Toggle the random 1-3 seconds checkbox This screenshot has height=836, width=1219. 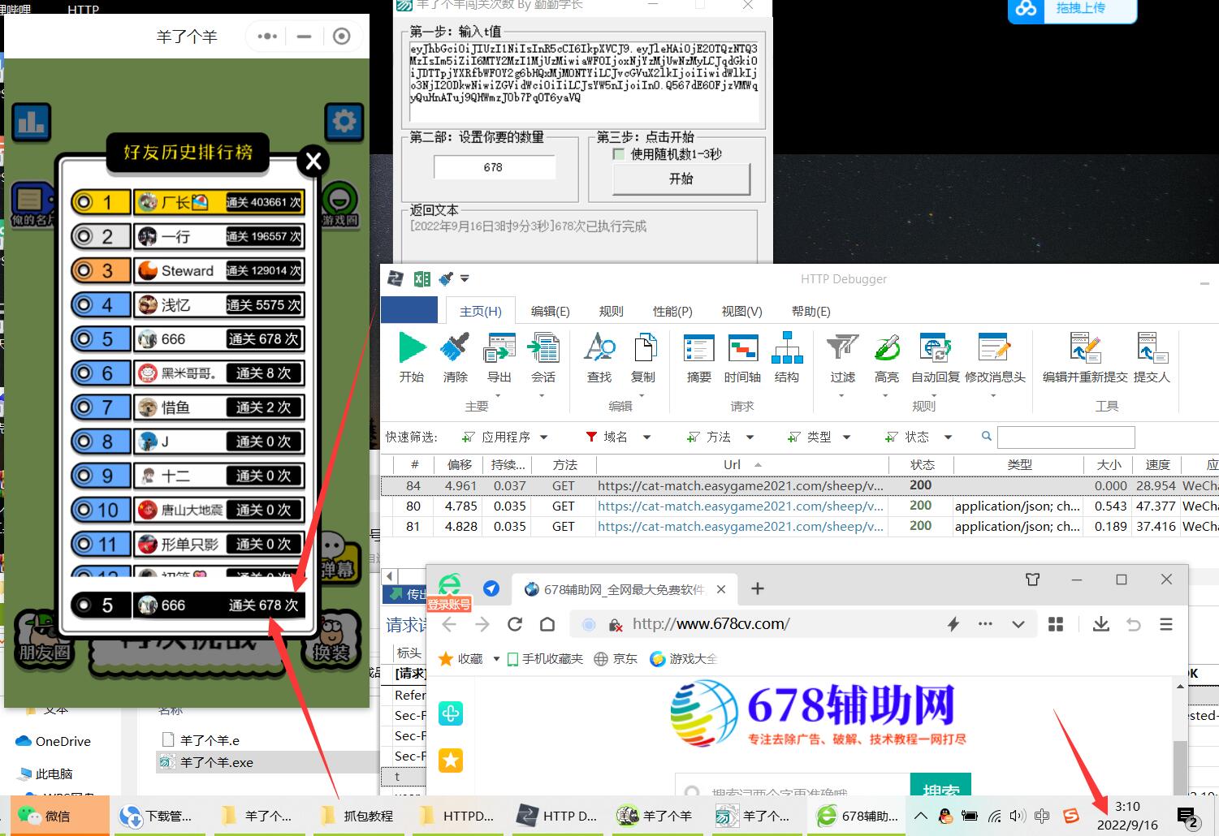619,154
